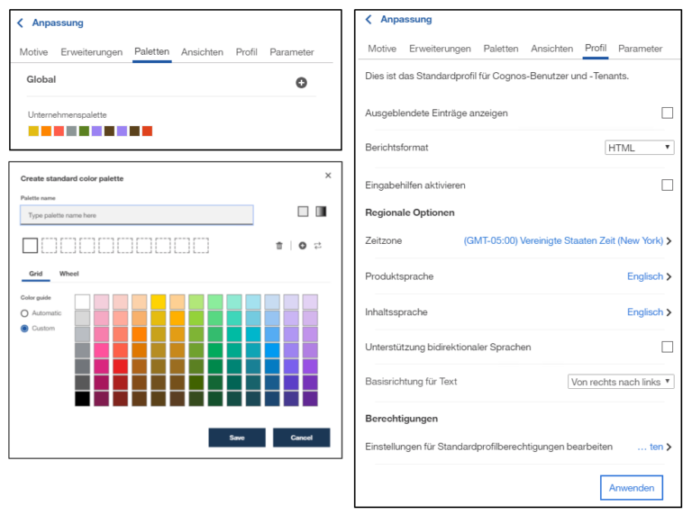692x515 pixels.
Task: Cancel the color palette dialog
Action: point(302,438)
